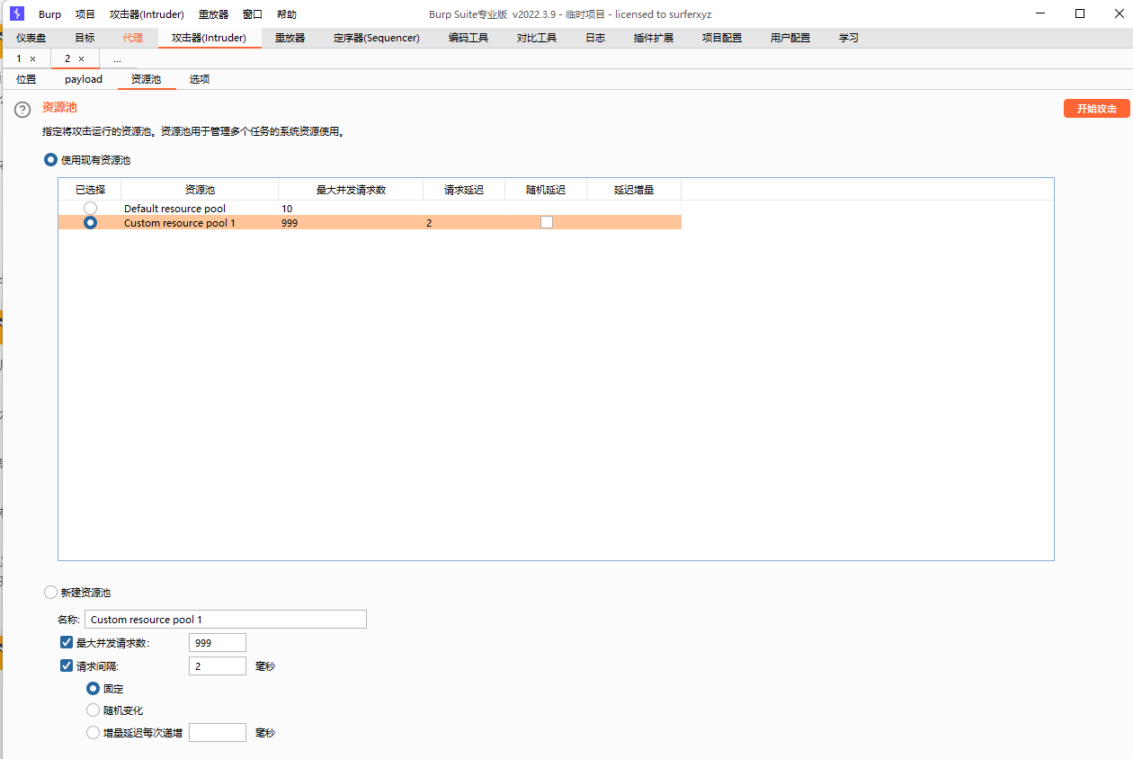Open the 编码工具 tab
This screenshot has width=1133, height=759.
click(x=468, y=38)
